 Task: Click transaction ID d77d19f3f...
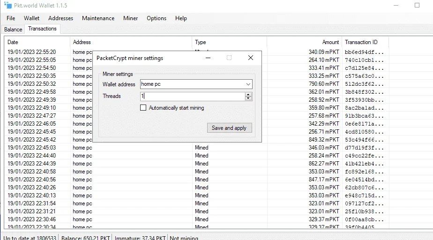point(364,148)
